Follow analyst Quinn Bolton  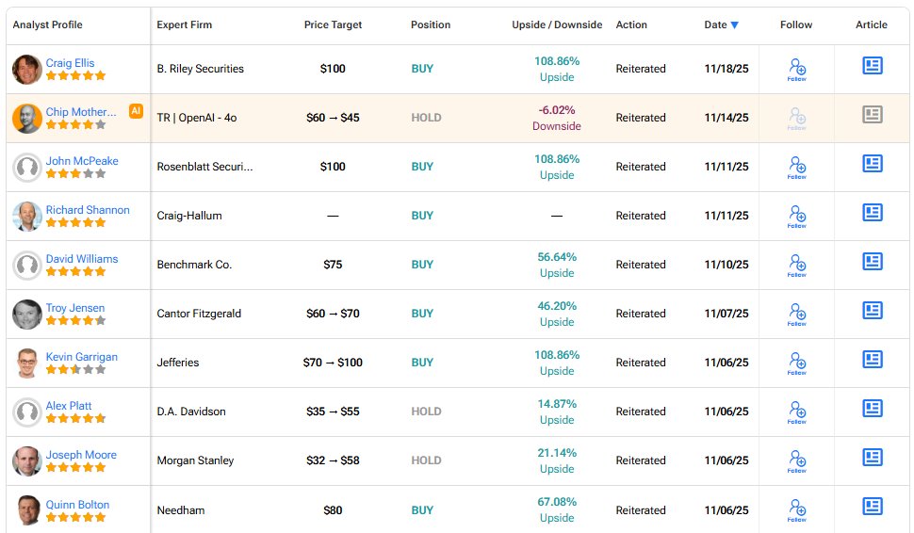click(797, 510)
